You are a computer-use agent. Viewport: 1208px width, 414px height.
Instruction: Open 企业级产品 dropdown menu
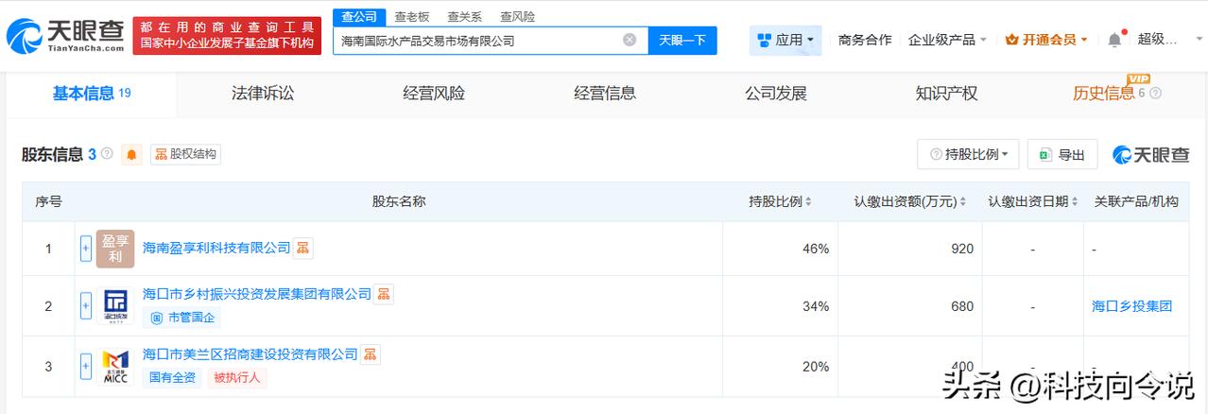947,40
